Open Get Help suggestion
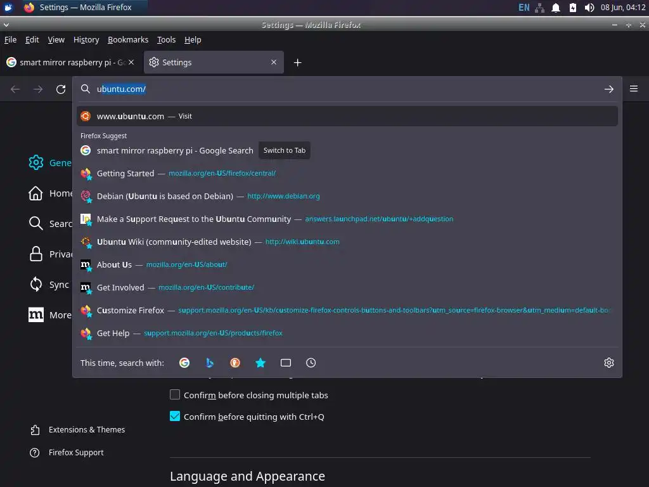Viewport: 649px width, 487px height. (347, 332)
